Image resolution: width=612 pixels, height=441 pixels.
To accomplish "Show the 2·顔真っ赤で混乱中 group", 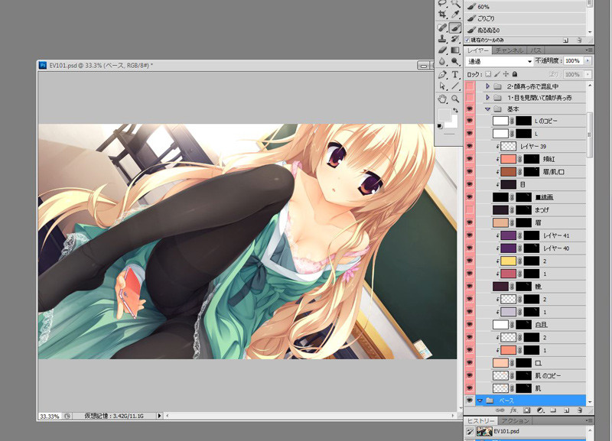I will click(x=470, y=86).
